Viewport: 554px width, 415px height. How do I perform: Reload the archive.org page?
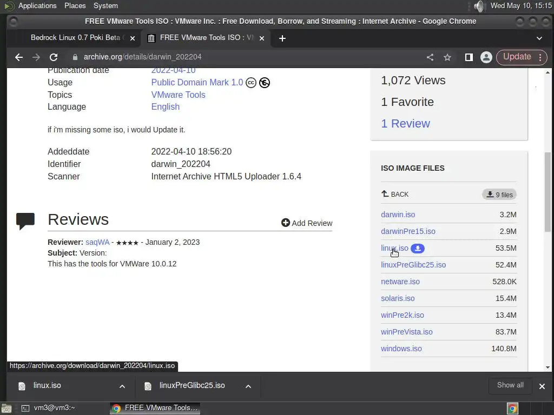pos(54,57)
